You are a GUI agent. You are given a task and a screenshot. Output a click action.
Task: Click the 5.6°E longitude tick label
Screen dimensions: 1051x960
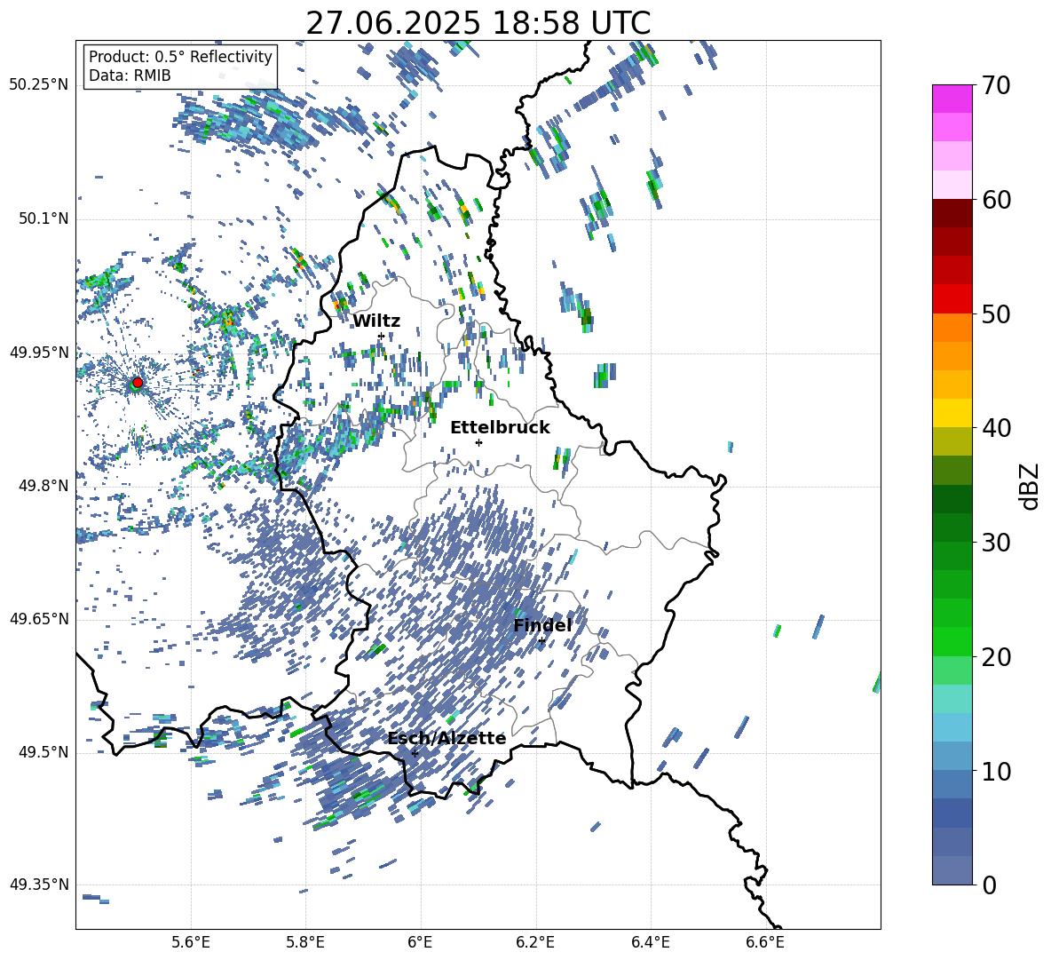tap(191, 942)
